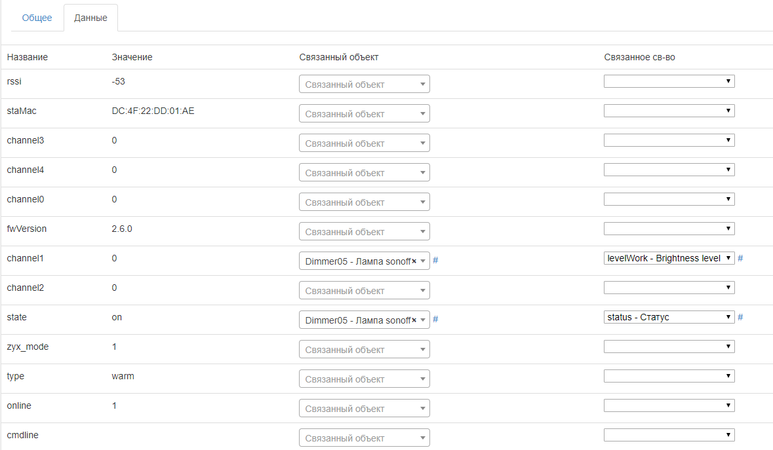Open the fwVersion linked object dropdown

(x=364, y=232)
